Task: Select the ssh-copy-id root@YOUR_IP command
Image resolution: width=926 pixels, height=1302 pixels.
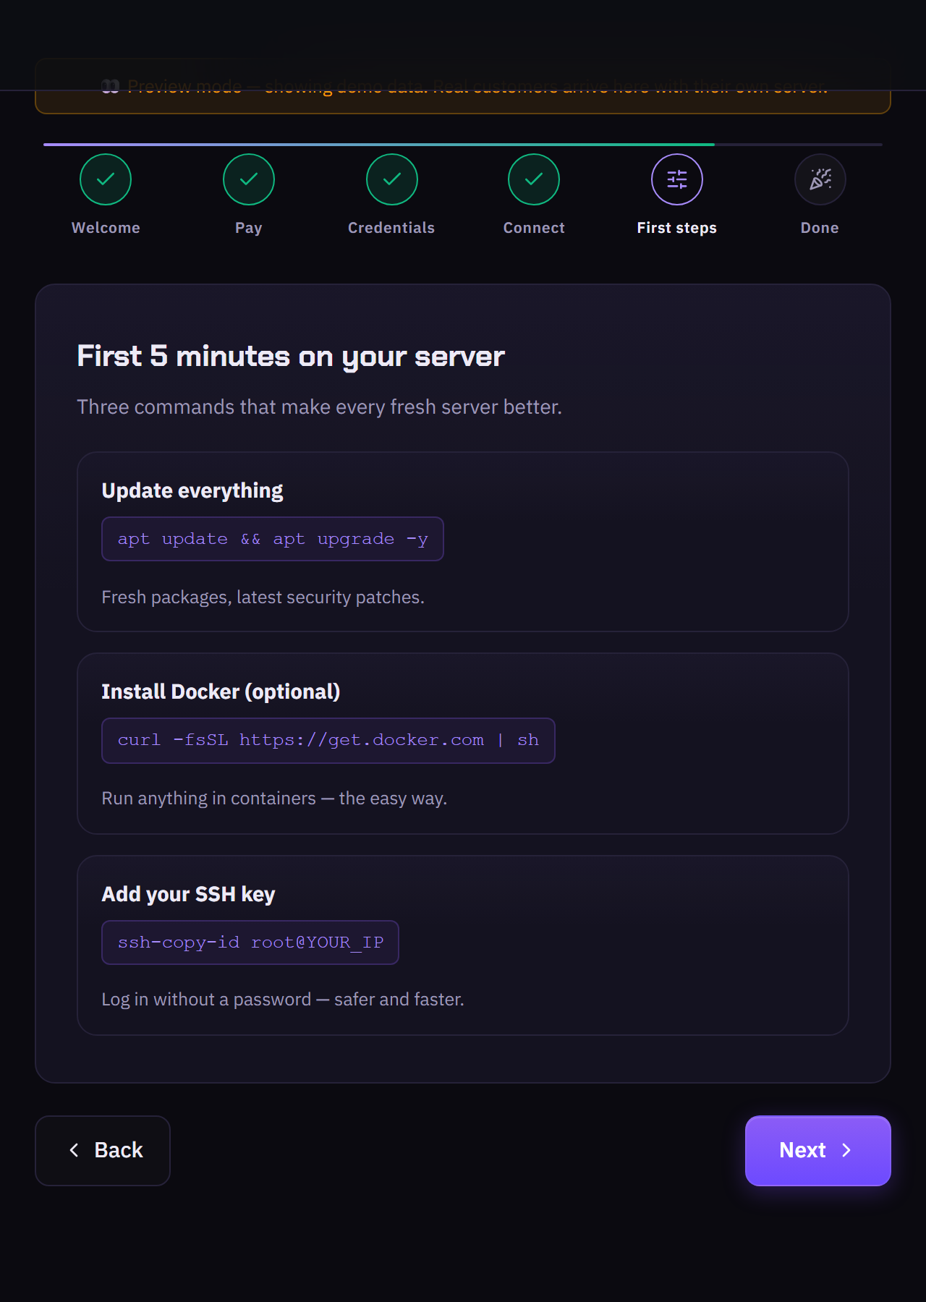Action: [250, 943]
